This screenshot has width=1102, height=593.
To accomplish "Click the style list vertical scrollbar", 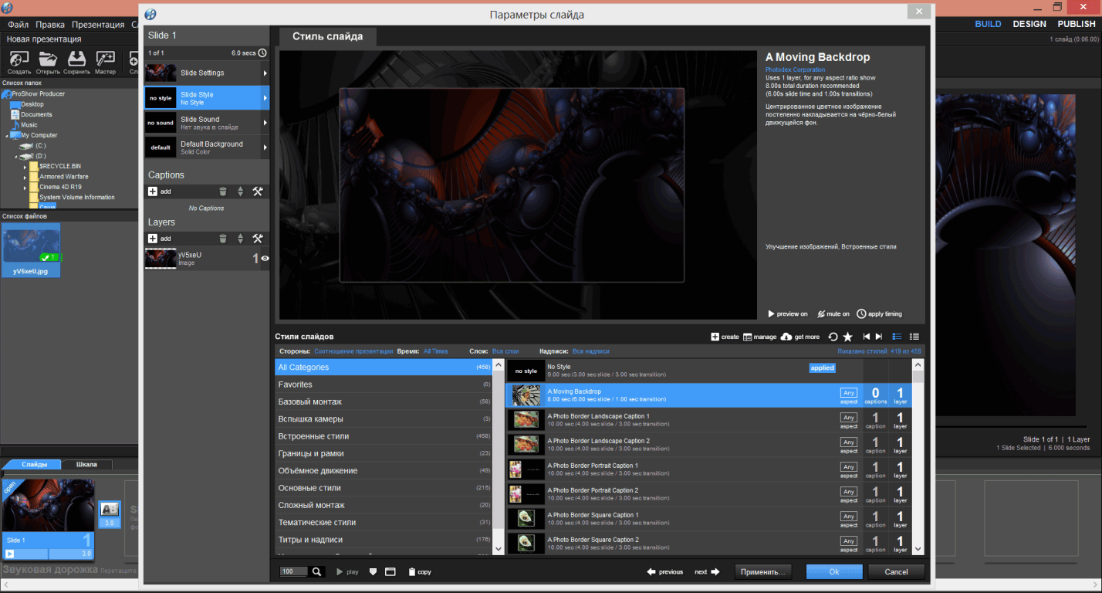I will click(x=917, y=456).
